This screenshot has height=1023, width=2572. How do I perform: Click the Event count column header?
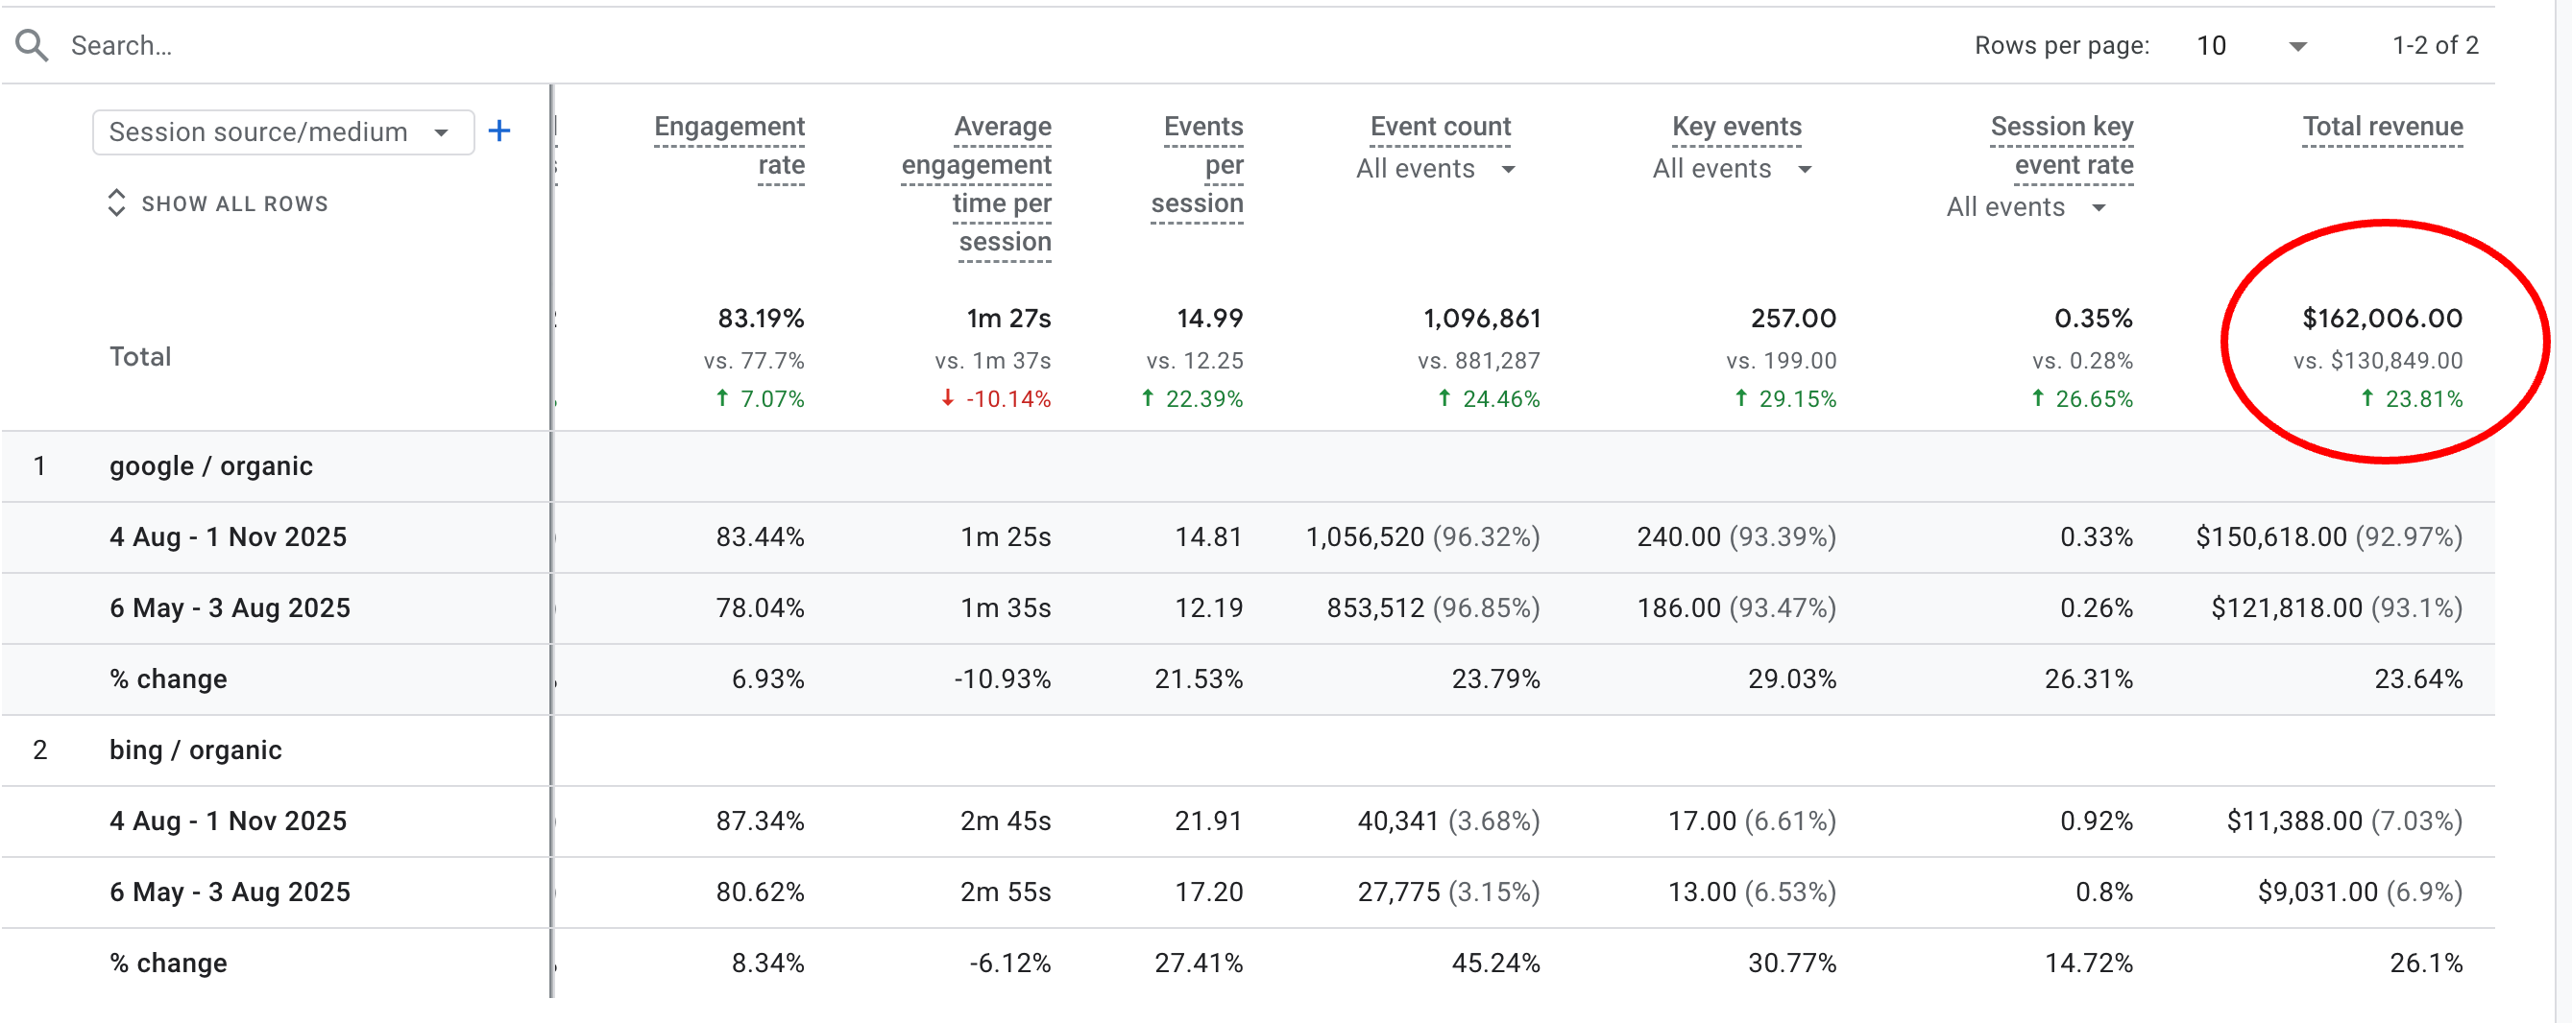click(x=1439, y=127)
